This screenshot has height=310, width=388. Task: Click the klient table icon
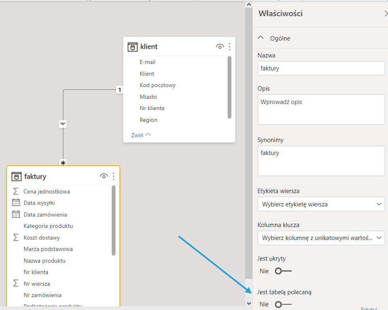tap(132, 47)
